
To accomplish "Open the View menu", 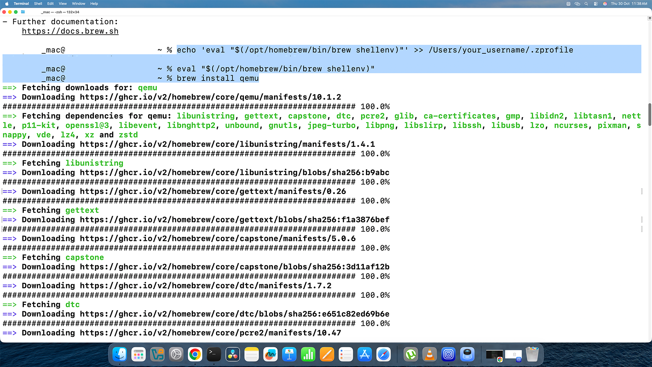I will point(62,3).
